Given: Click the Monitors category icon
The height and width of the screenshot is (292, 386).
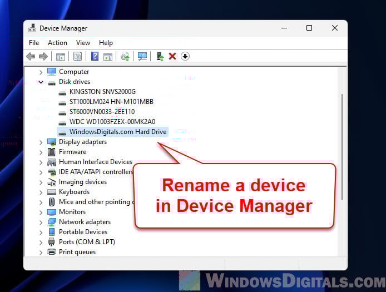Looking at the screenshot, I should (x=52, y=212).
